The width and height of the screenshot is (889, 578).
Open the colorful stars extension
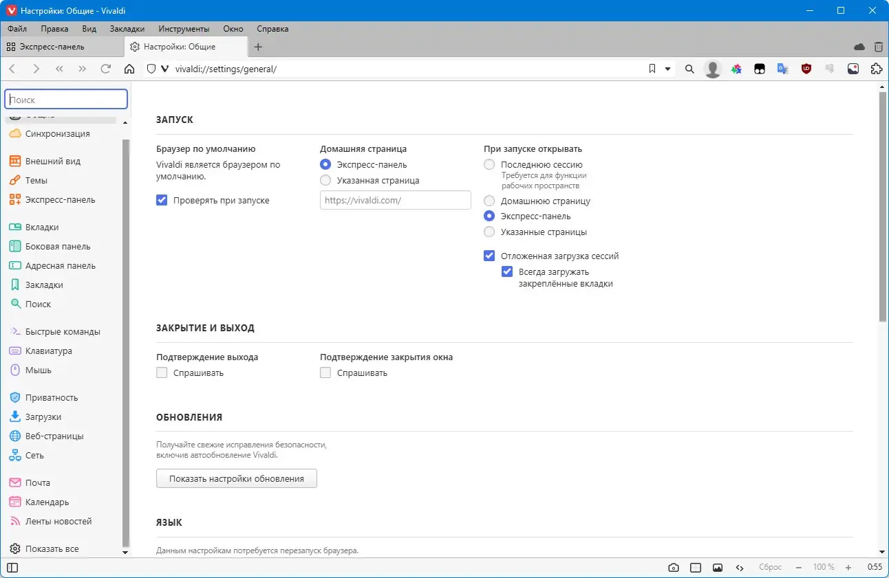[736, 69]
